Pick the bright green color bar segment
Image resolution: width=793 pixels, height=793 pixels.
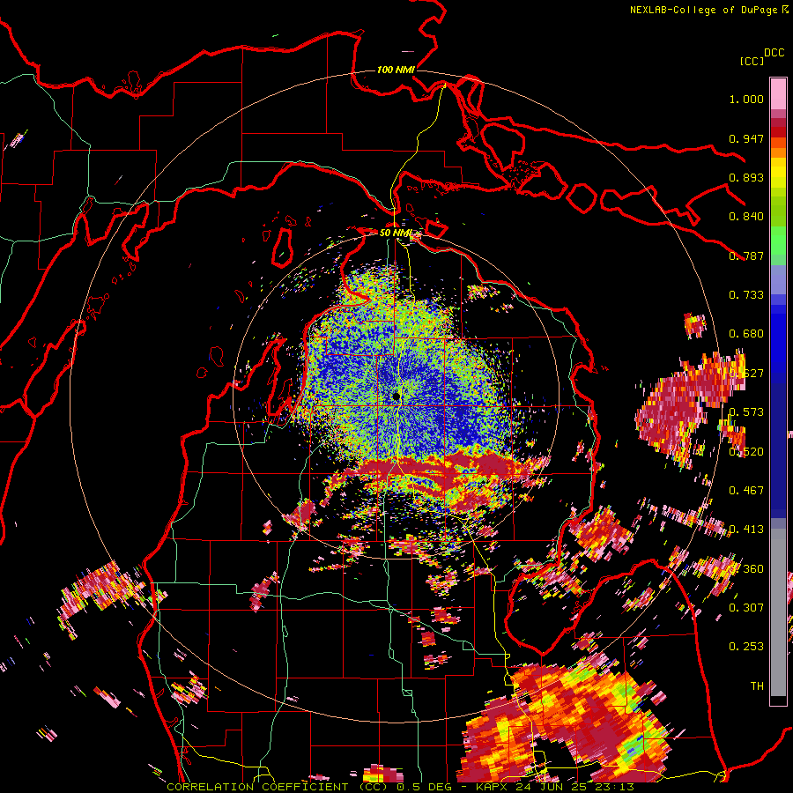pos(778,241)
